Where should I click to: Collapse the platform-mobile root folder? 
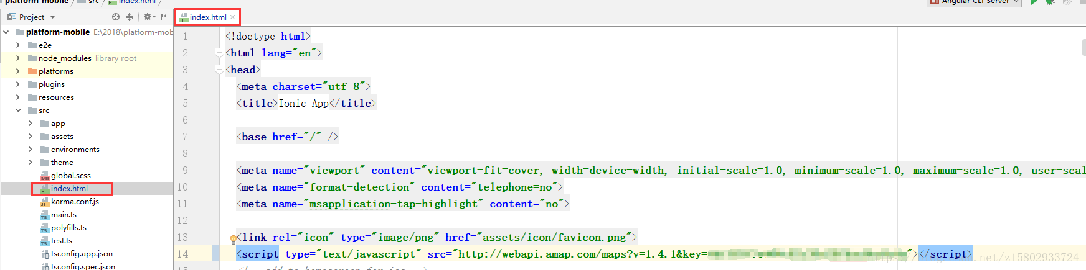tap(6, 32)
